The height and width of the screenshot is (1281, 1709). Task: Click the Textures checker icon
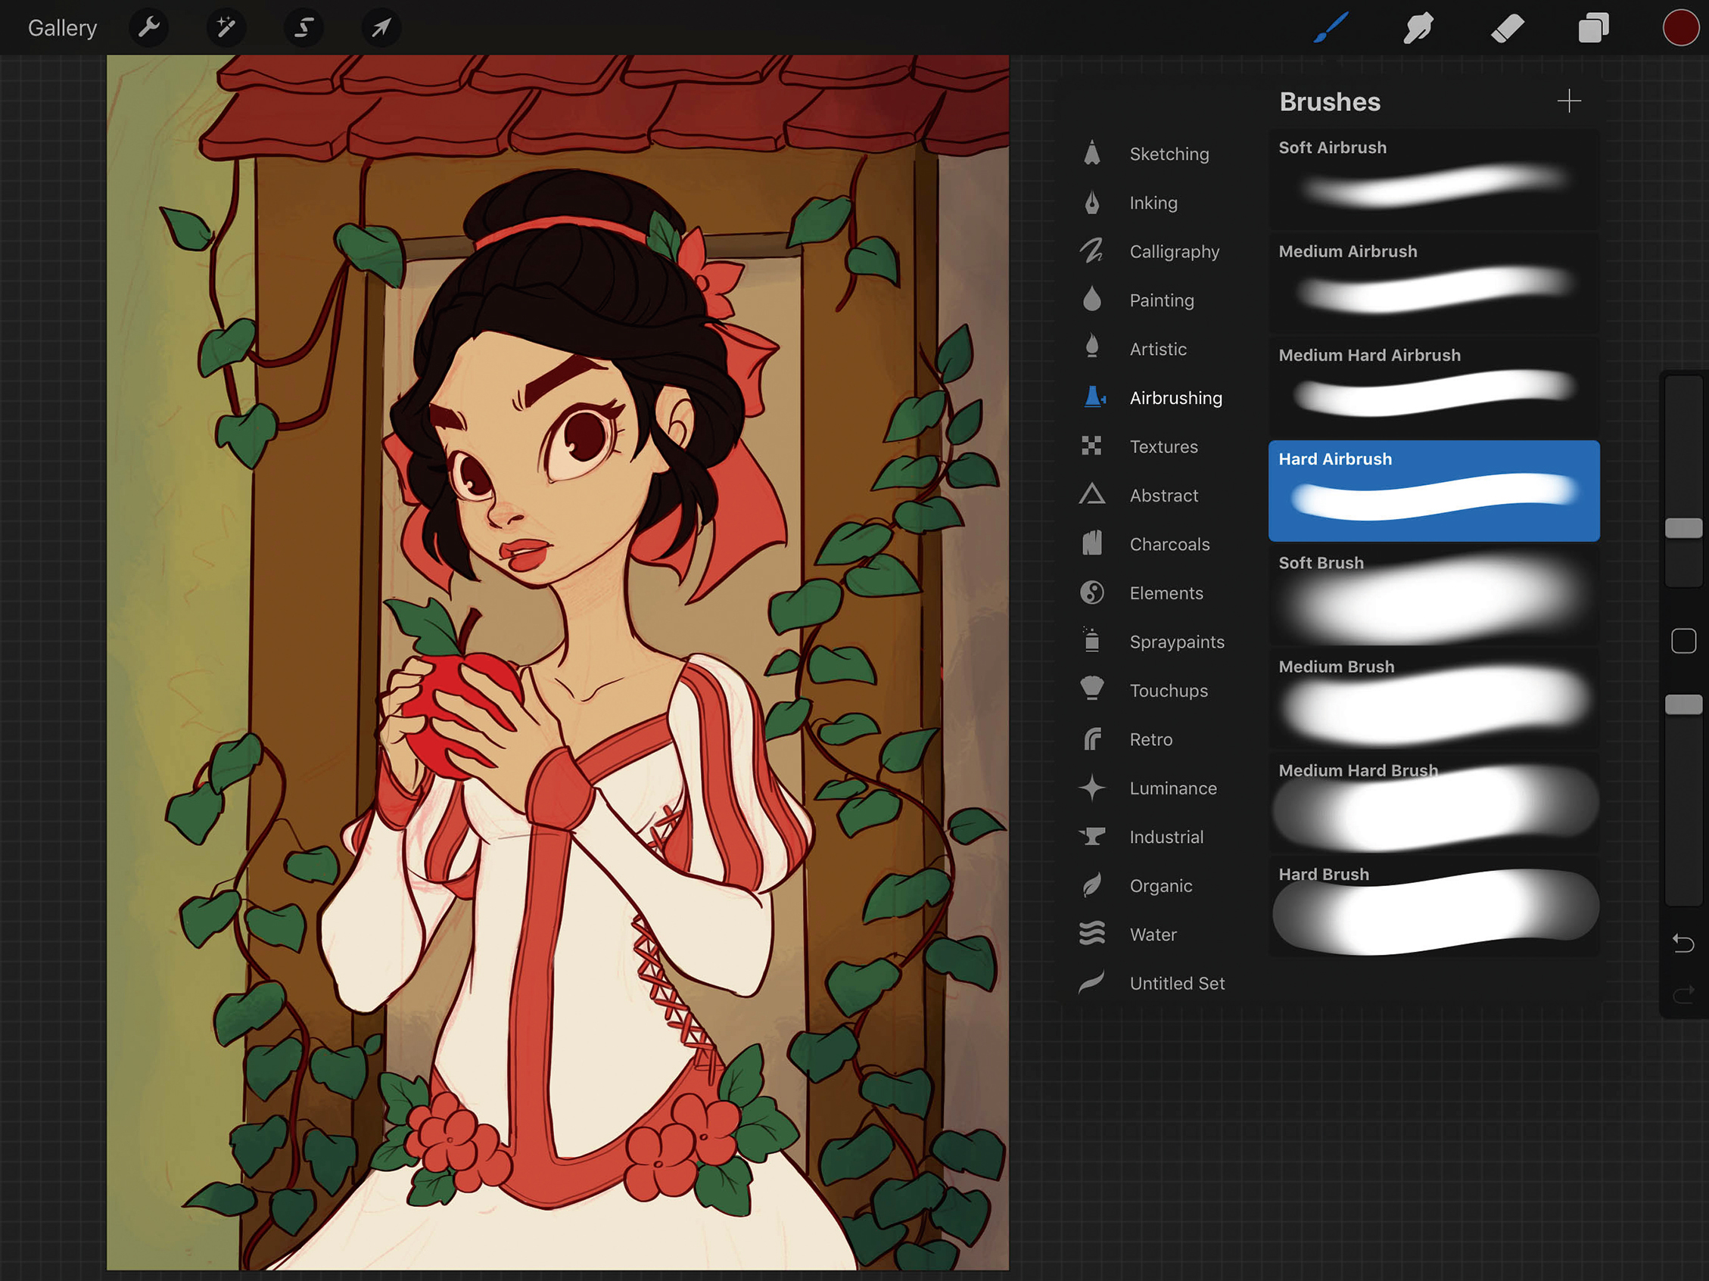click(x=1091, y=446)
